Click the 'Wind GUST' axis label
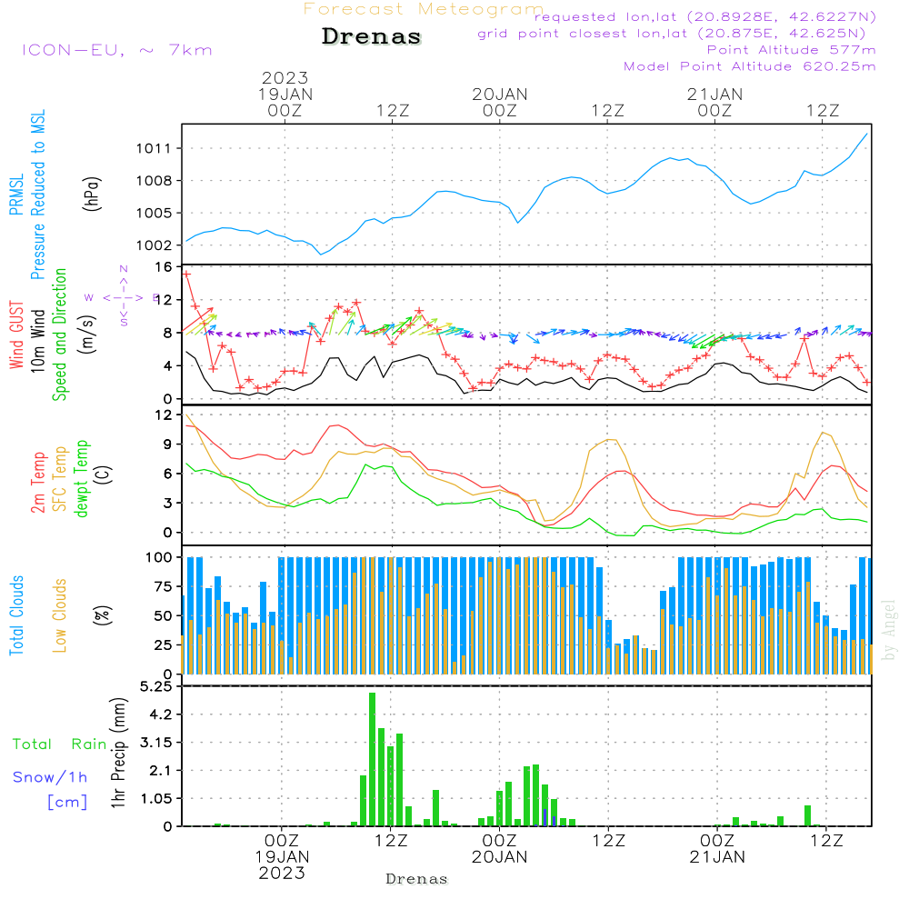 click(16, 335)
